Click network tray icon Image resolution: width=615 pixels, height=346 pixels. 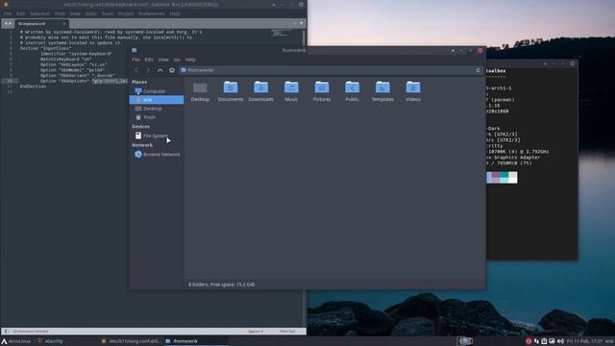(x=536, y=341)
